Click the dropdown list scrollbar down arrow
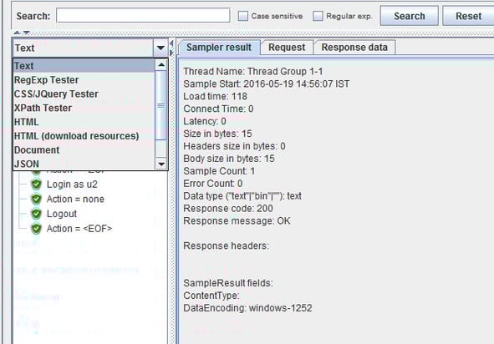Image resolution: width=494 pixels, height=344 pixels. coord(161,164)
